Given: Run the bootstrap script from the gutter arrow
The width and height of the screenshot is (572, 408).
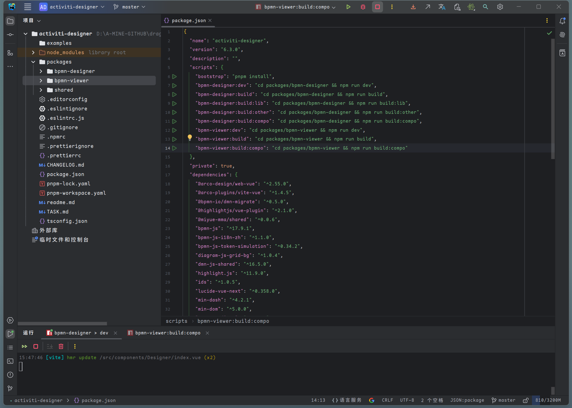Looking at the screenshot, I should (x=174, y=76).
